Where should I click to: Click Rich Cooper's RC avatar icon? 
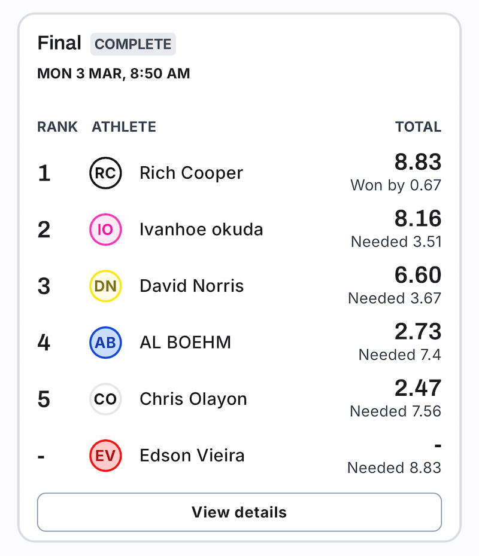(105, 173)
